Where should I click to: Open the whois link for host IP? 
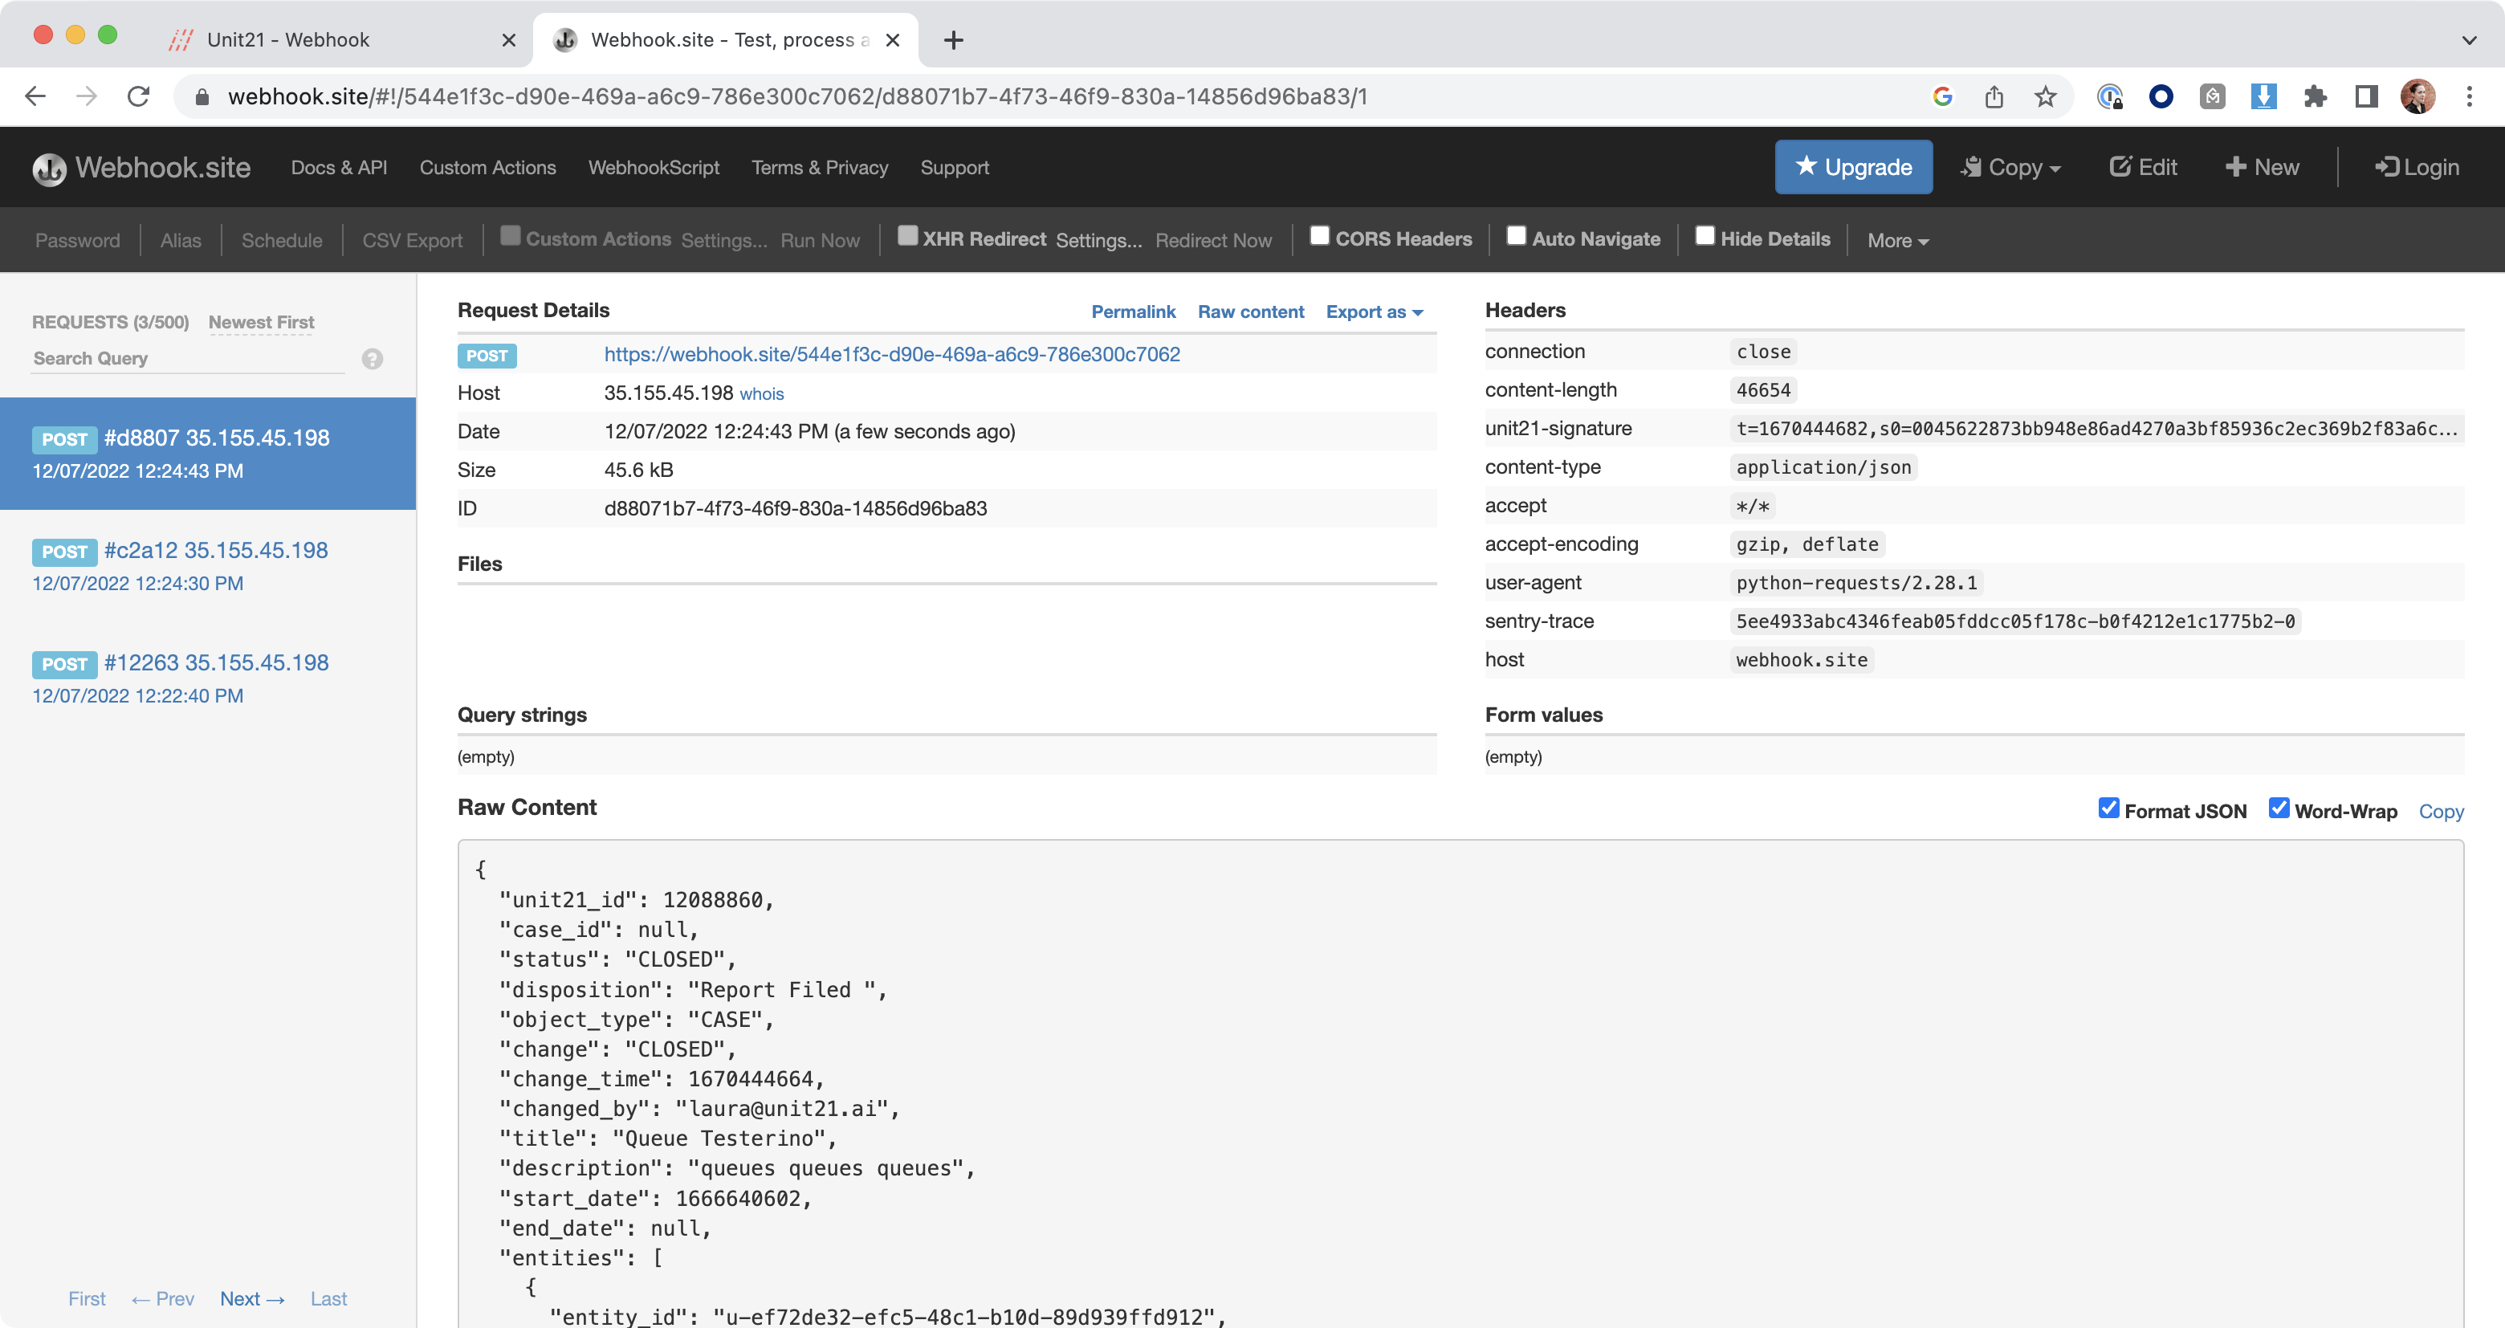tap(761, 393)
